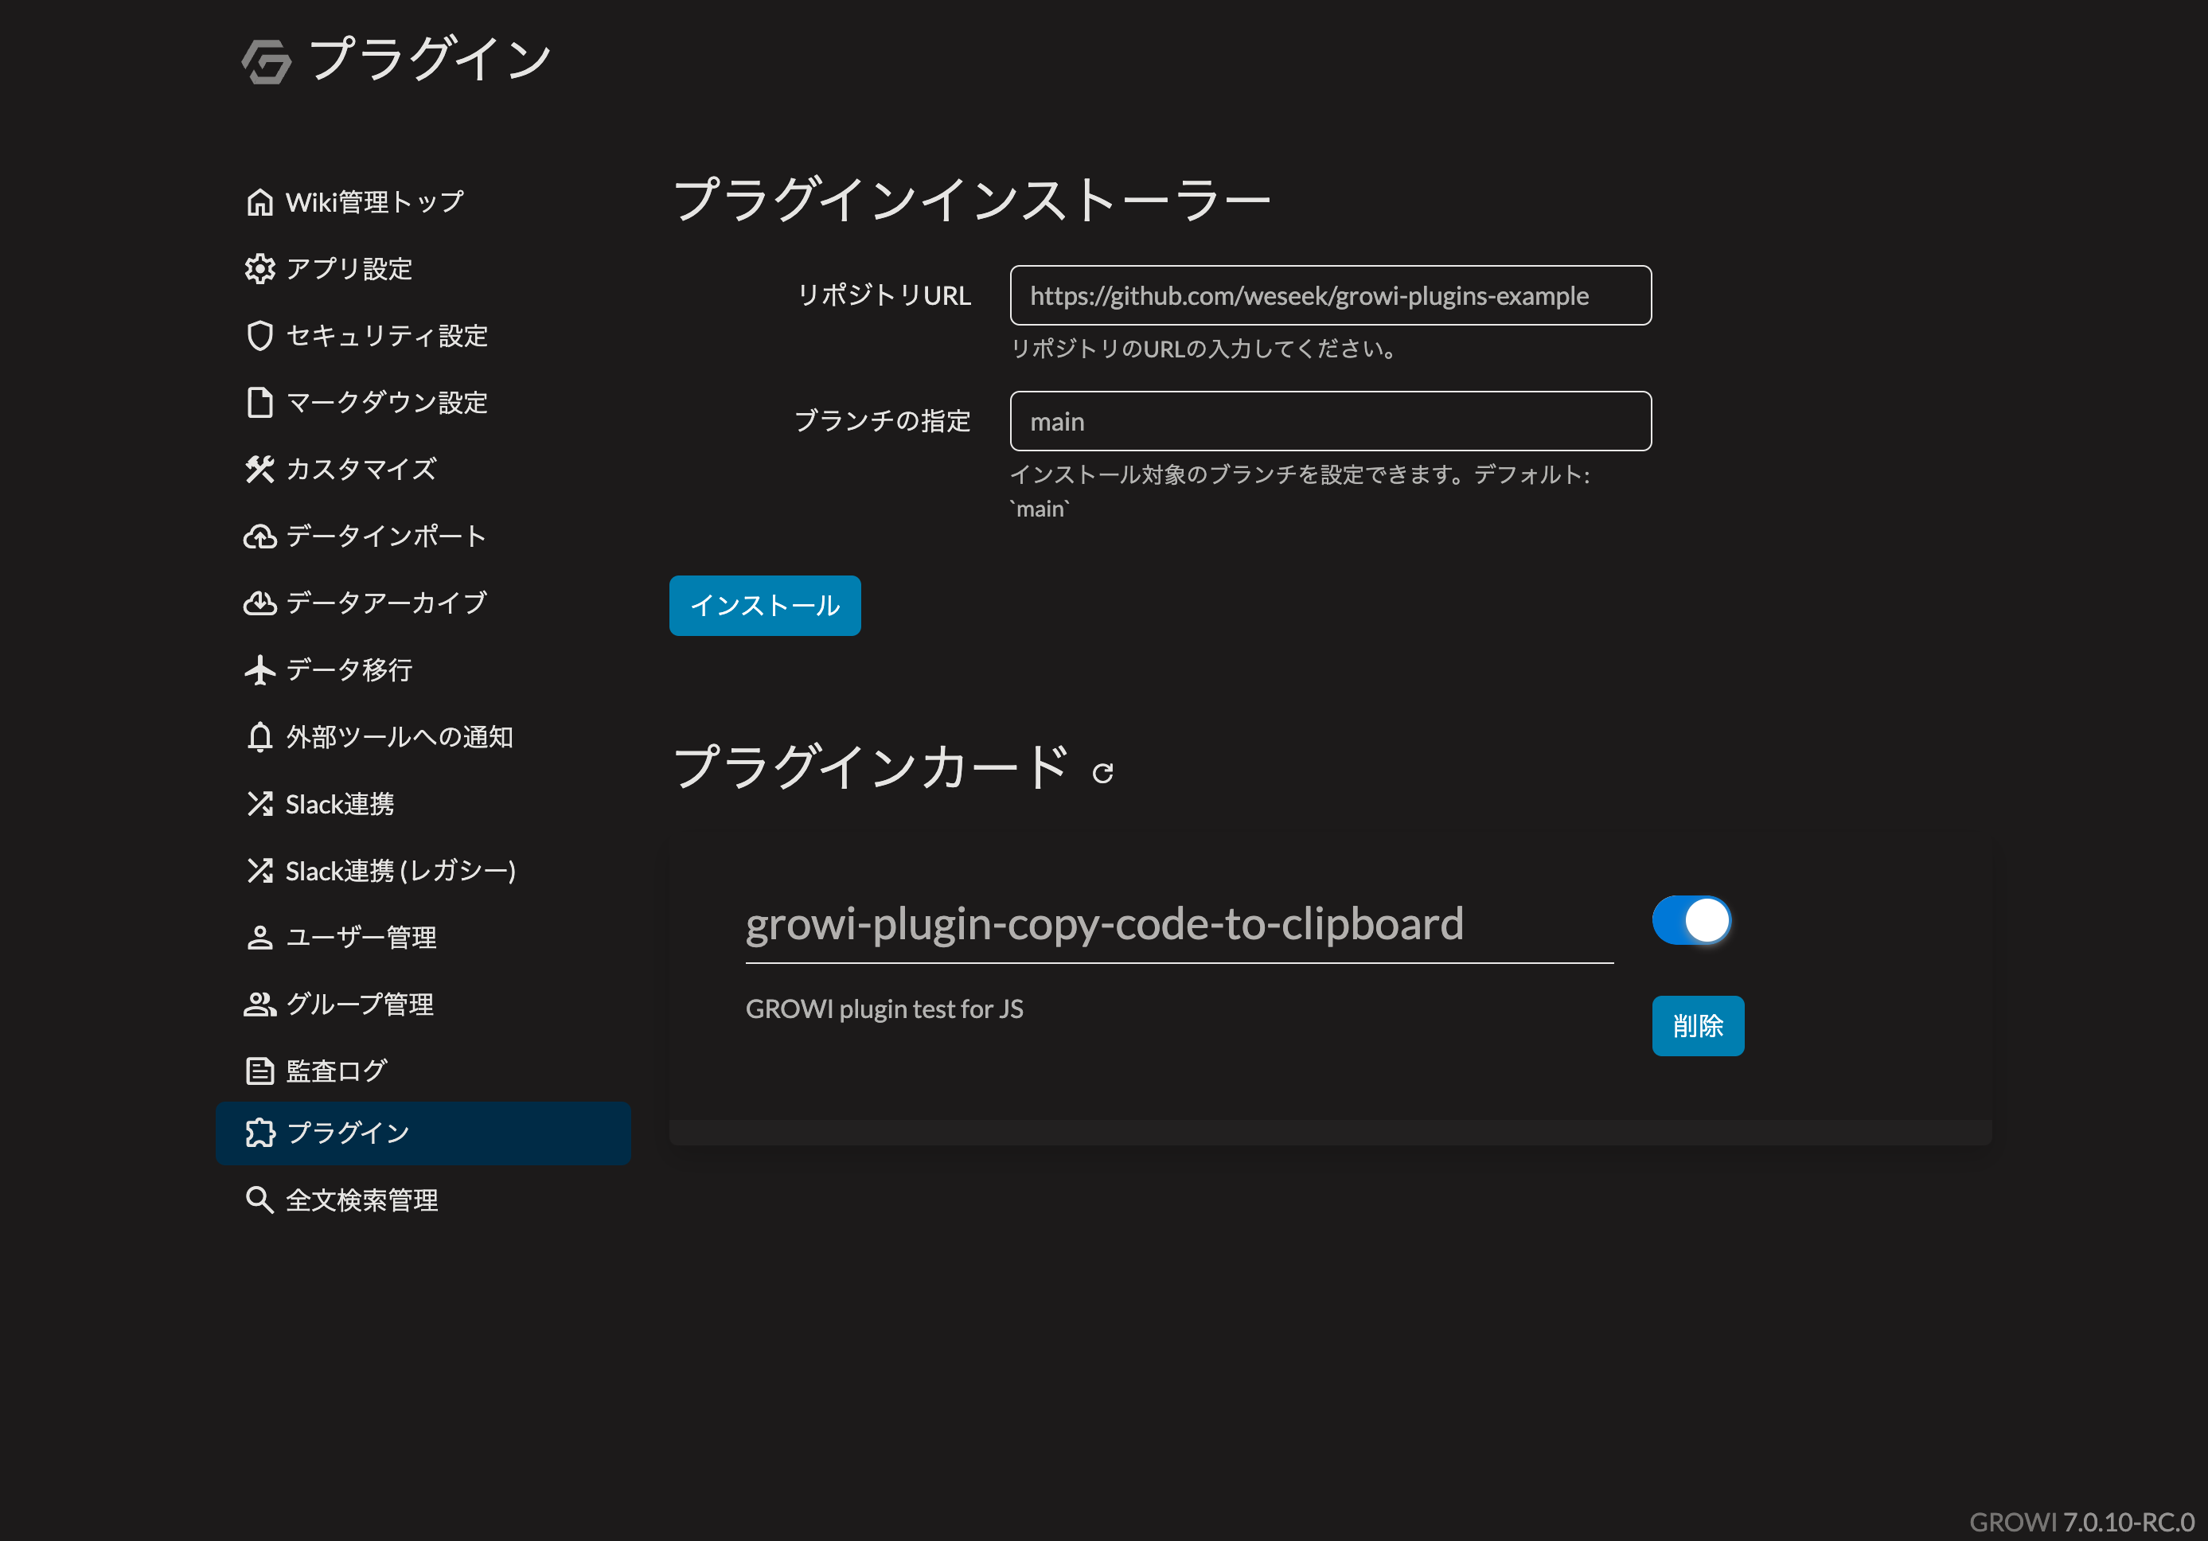Viewport: 2208px width, 1541px height.
Task: Open マークダウン設定 menu item
Action: 387,402
